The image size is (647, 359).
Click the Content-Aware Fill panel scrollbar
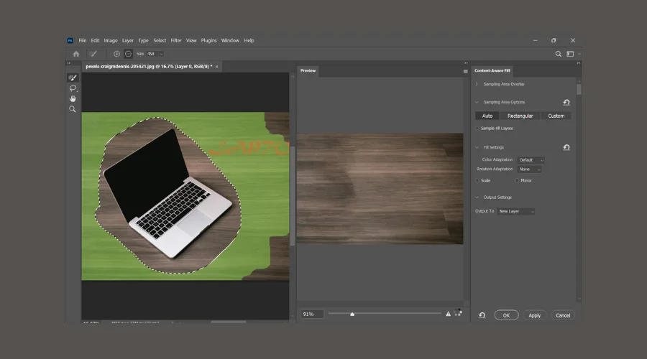click(x=579, y=90)
